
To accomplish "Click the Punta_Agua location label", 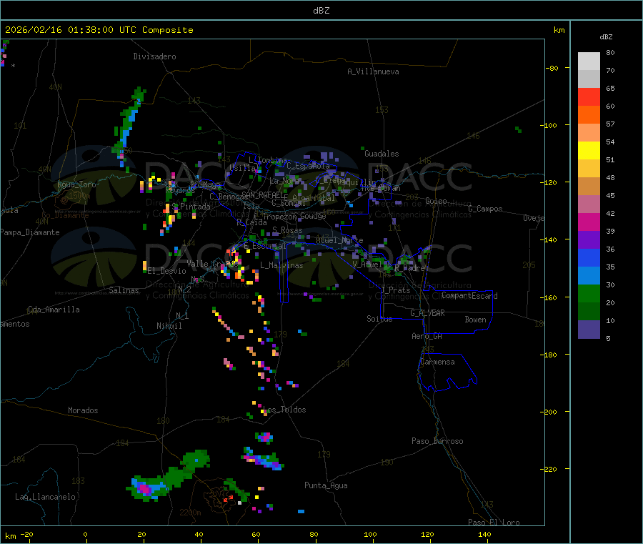I will click(326, 486).
